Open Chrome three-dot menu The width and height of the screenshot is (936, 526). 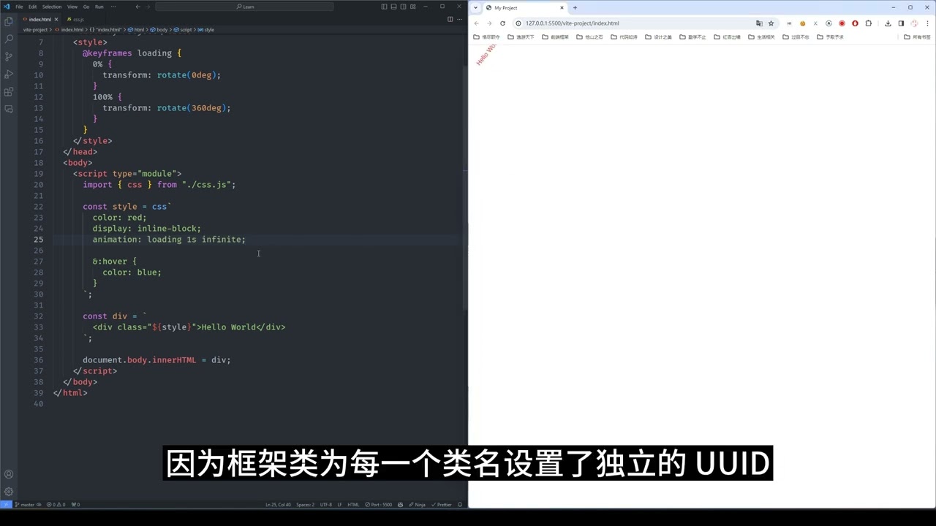point(927,23)
